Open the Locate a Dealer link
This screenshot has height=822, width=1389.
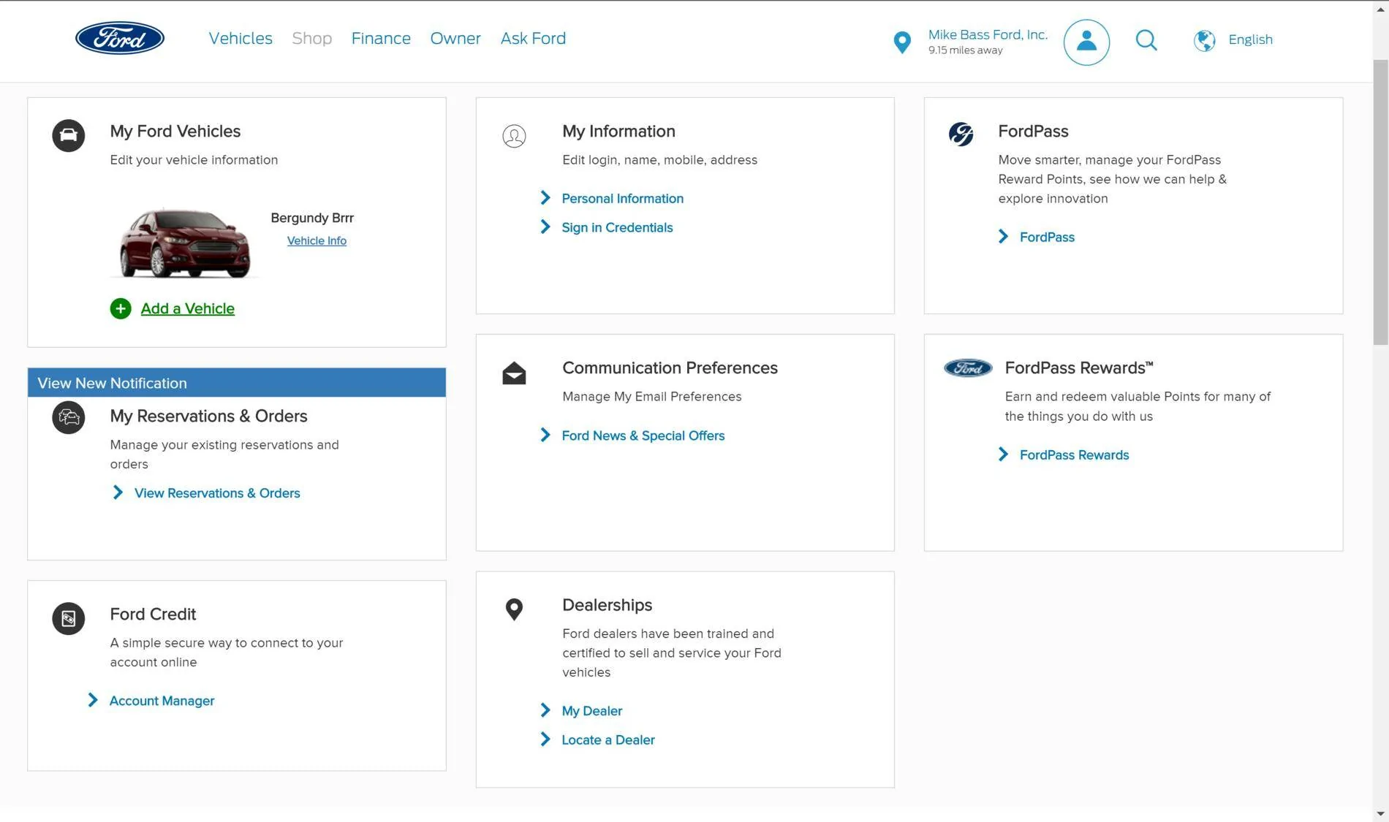pos(608,740)
